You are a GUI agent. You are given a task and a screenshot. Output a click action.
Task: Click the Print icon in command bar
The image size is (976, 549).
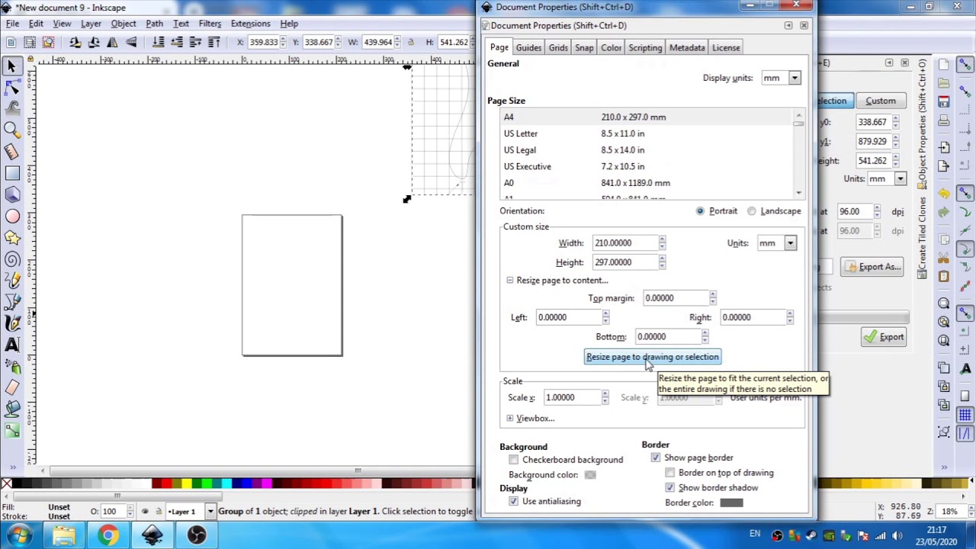(x=944, y=120)
